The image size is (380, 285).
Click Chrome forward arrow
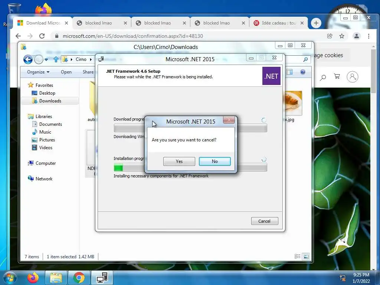click(30, 36)
